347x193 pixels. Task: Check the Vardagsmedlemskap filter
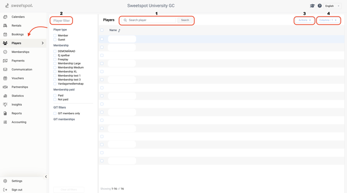55,84
